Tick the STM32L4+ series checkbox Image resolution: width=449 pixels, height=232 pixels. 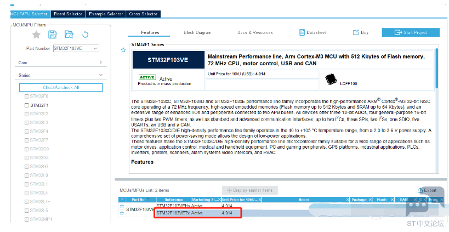(27, 202)
